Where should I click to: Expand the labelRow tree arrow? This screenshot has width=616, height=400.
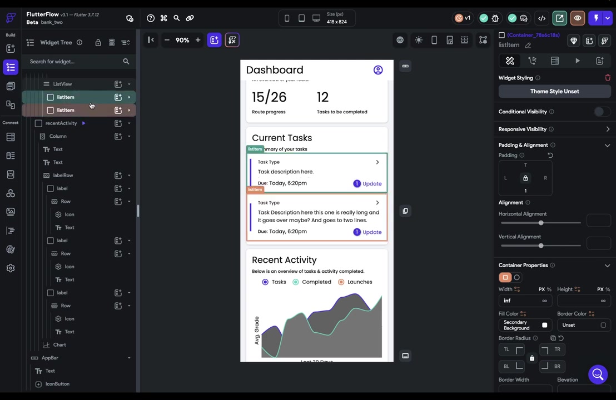coord(129,176)
